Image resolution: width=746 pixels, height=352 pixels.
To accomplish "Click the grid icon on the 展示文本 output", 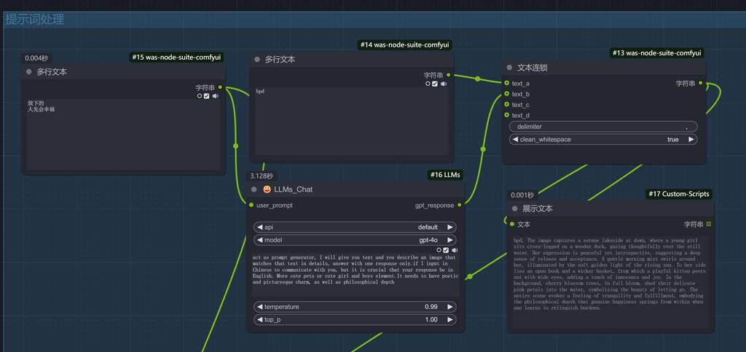I will pos(709,224).
